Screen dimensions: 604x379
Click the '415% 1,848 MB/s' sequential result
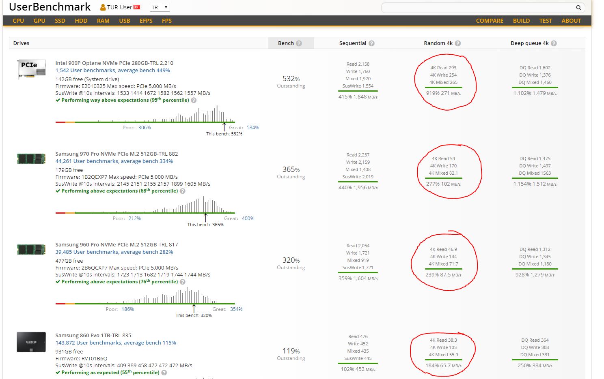point(358,97)
